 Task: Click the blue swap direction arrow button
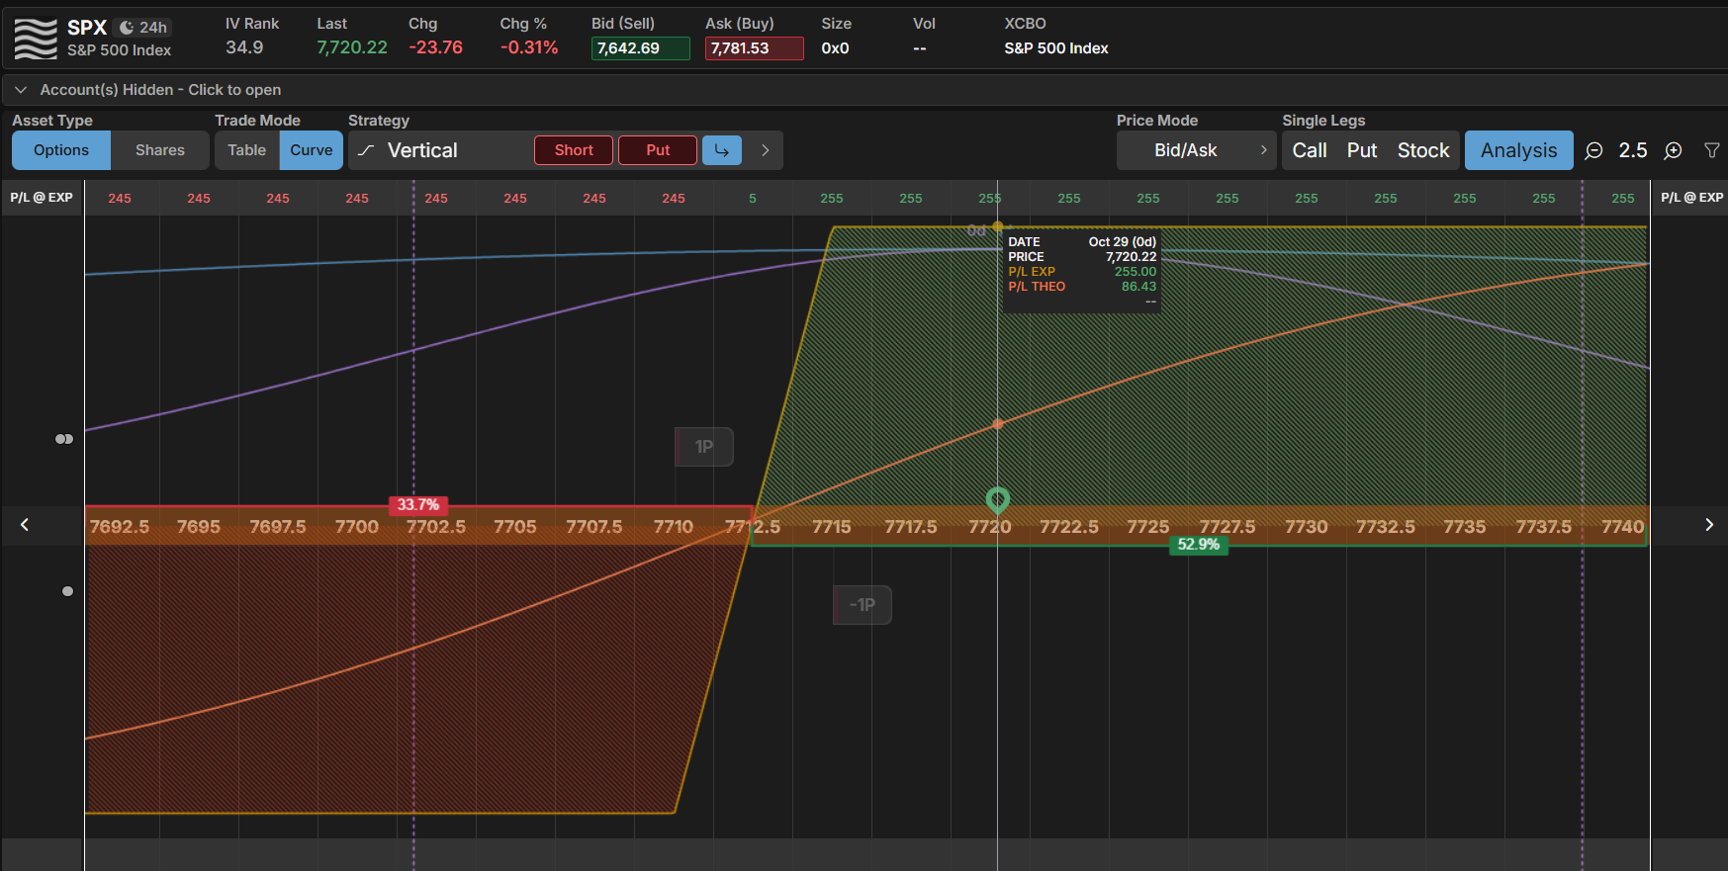pos(722,150)
